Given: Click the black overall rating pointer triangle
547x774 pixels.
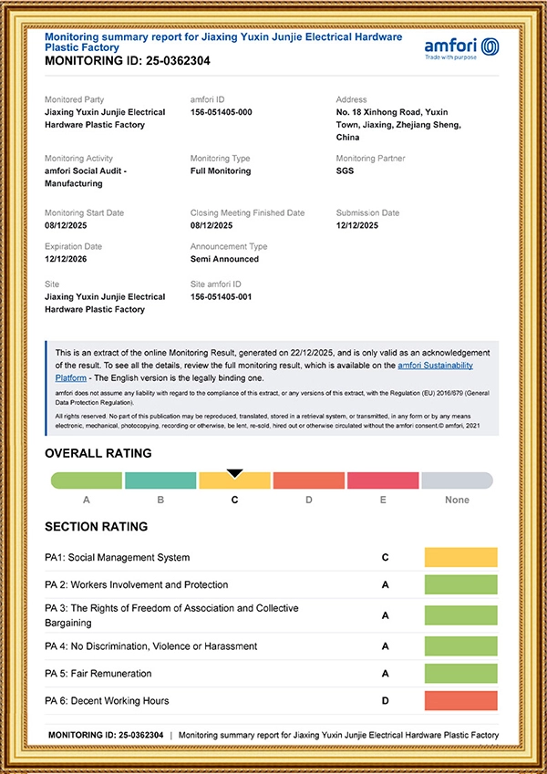Looking at the screenshot, I should point(234,473).
